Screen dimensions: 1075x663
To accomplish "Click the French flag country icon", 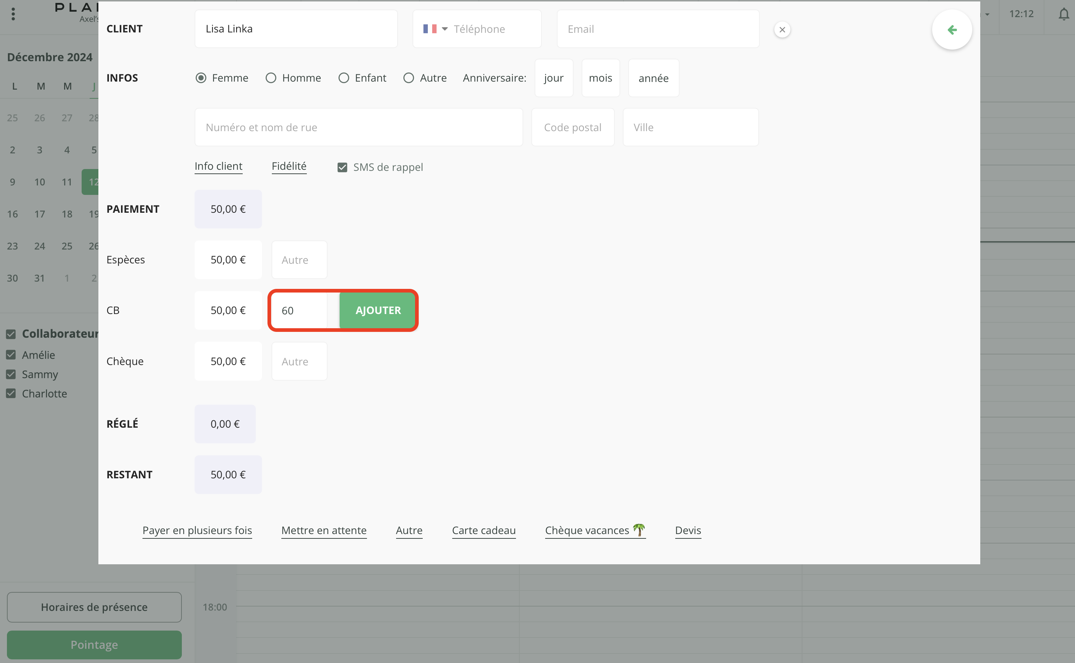I will click(429, 29).
